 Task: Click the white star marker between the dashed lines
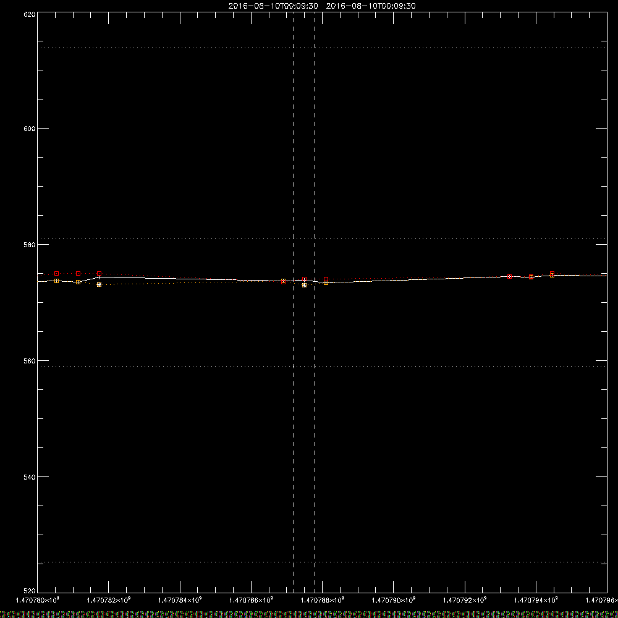pyautogui.click(x=304, y=285)
